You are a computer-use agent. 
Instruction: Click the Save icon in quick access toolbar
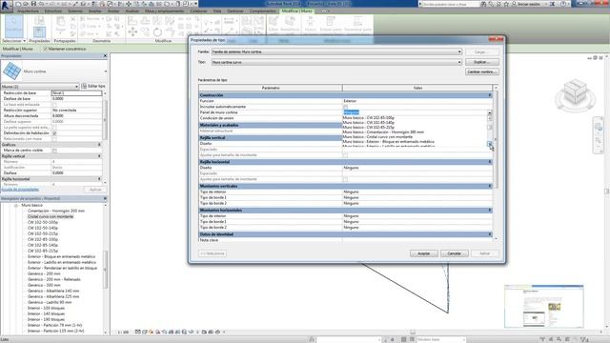33,4
